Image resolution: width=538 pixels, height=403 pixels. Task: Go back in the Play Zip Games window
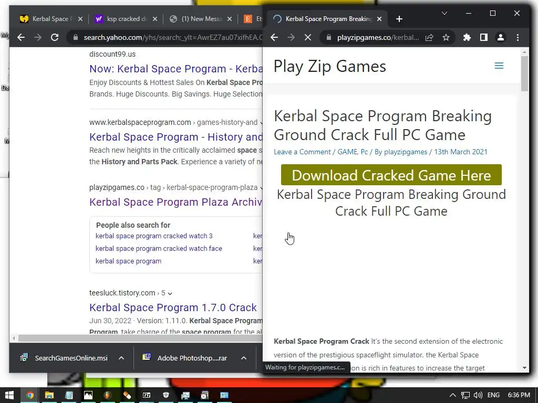click(x=274, y=37)
